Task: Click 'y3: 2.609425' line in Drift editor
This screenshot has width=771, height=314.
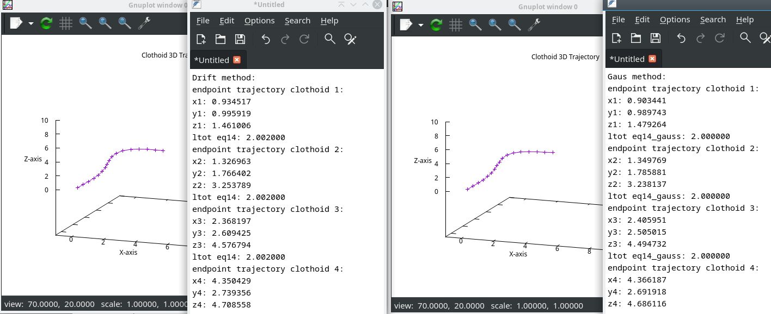Action: tap(222, 233)
